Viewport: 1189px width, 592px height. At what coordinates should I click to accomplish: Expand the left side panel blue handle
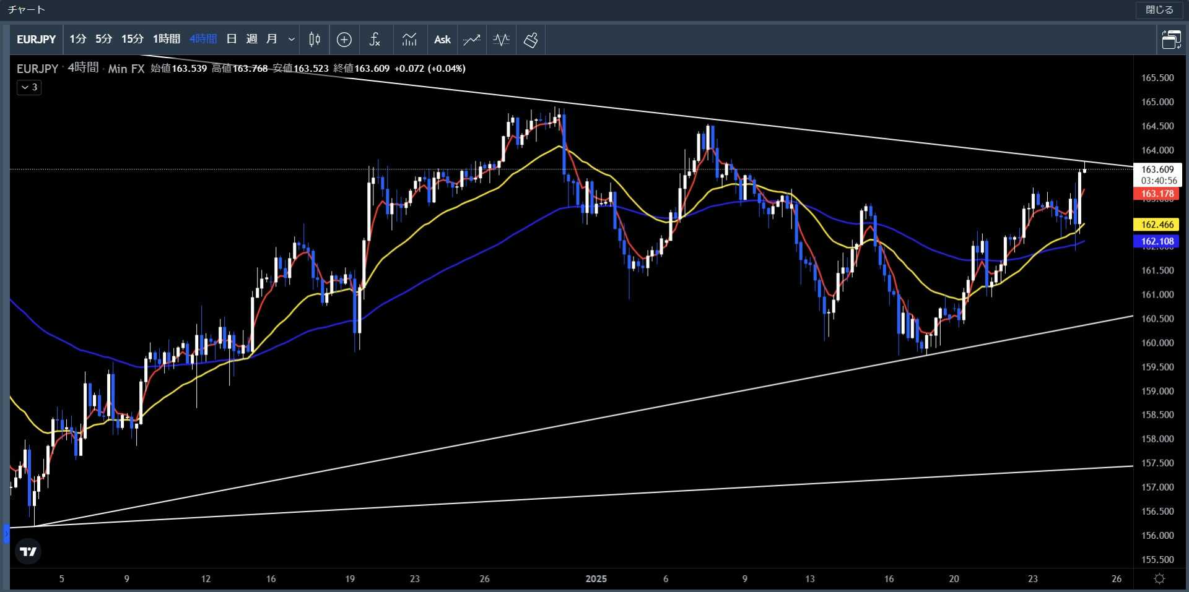pyautogui.click(x=6, y=533)
